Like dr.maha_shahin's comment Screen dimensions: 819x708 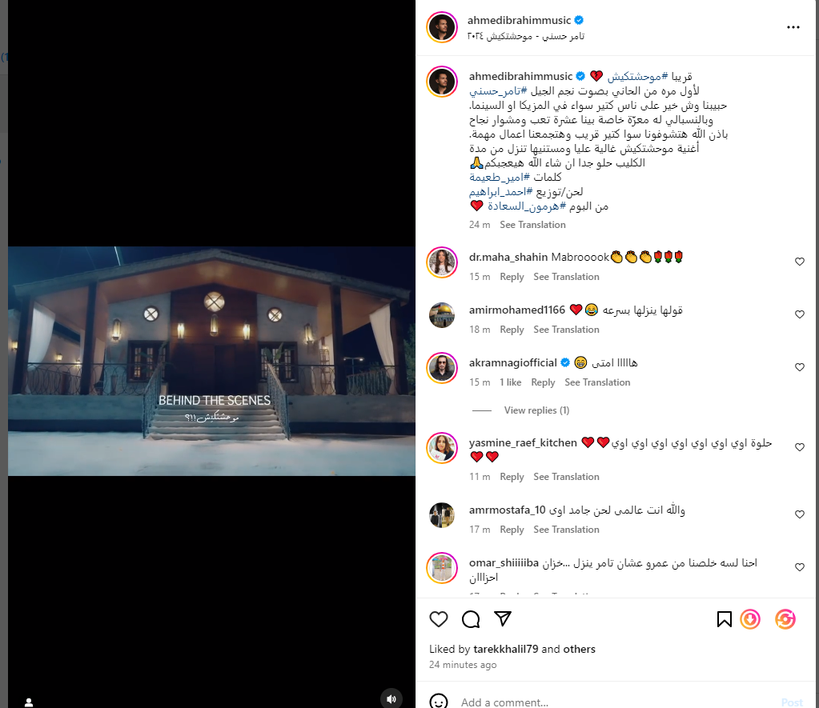[x=800, y=262]
